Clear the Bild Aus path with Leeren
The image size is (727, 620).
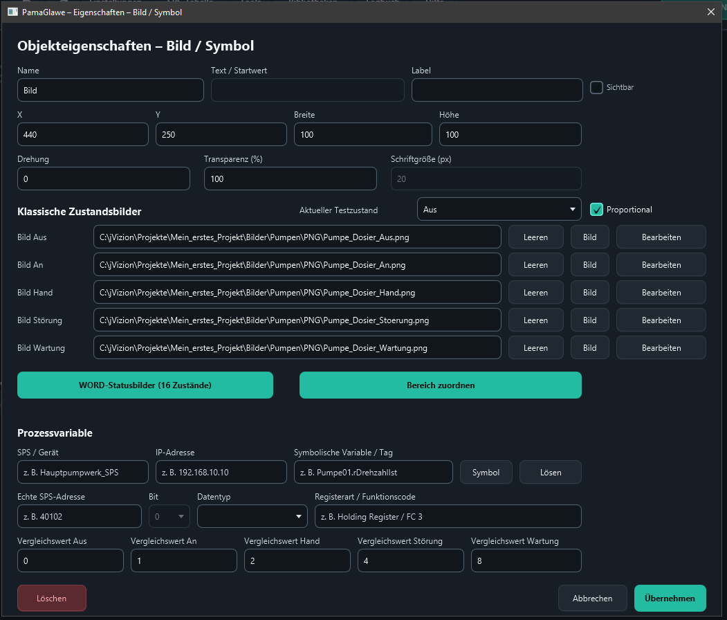pyautogui.click(x=536, y=237)
